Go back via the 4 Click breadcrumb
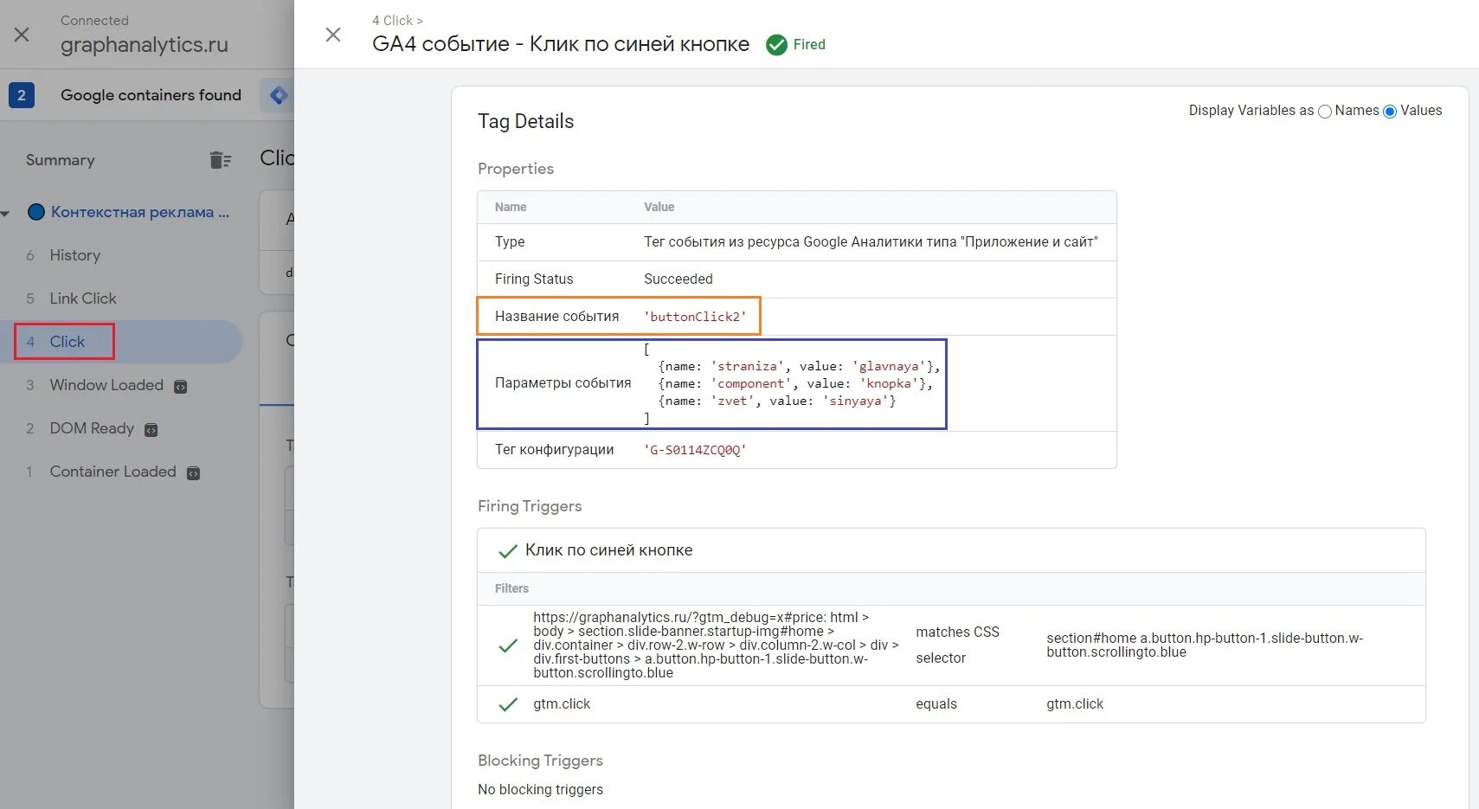The height and width of the screenshot is (809, 1479). pos(396,21)
